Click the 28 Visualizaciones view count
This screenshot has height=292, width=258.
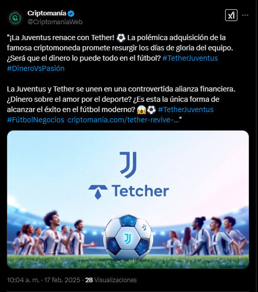pyautogui.click(x=111, y=280)
